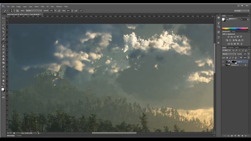The image size is (251, 141).
Task: Select the Clone Stamp tool
Action: click(x=4, y=46)
